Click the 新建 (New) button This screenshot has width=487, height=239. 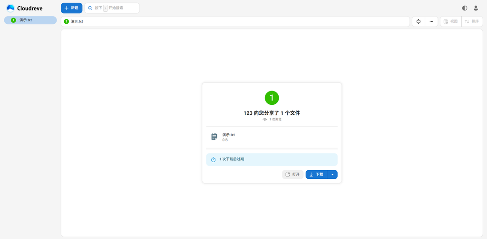[71, 8]
